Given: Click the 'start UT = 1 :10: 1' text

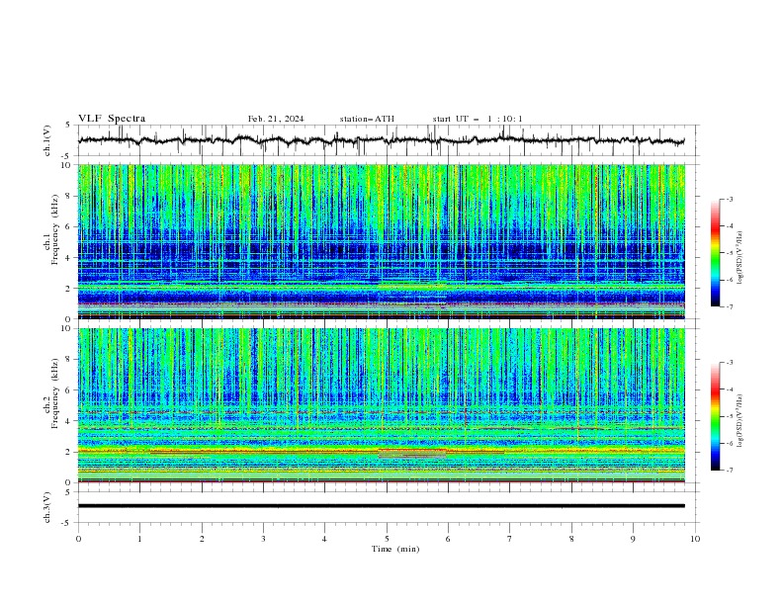Looking at the screenshot, I should (478, 119).
